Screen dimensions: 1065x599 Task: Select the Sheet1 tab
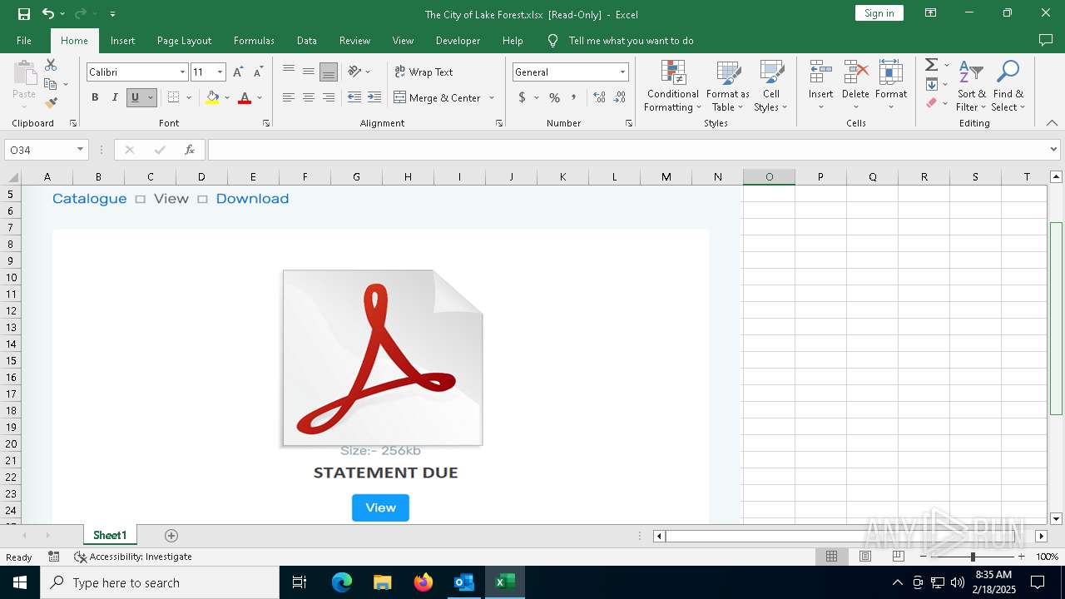110,536
